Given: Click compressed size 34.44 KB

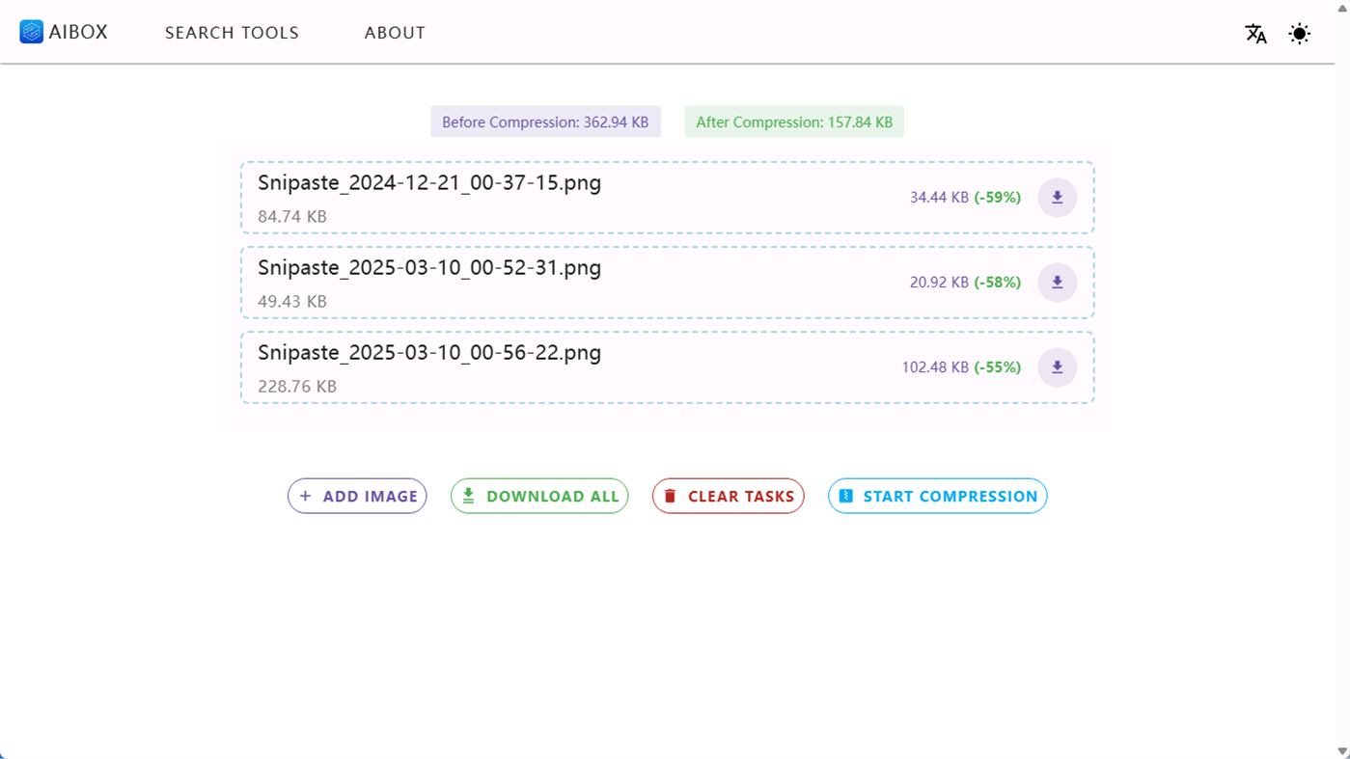Looking at the screenshot, I should click(x=939, y=198).
